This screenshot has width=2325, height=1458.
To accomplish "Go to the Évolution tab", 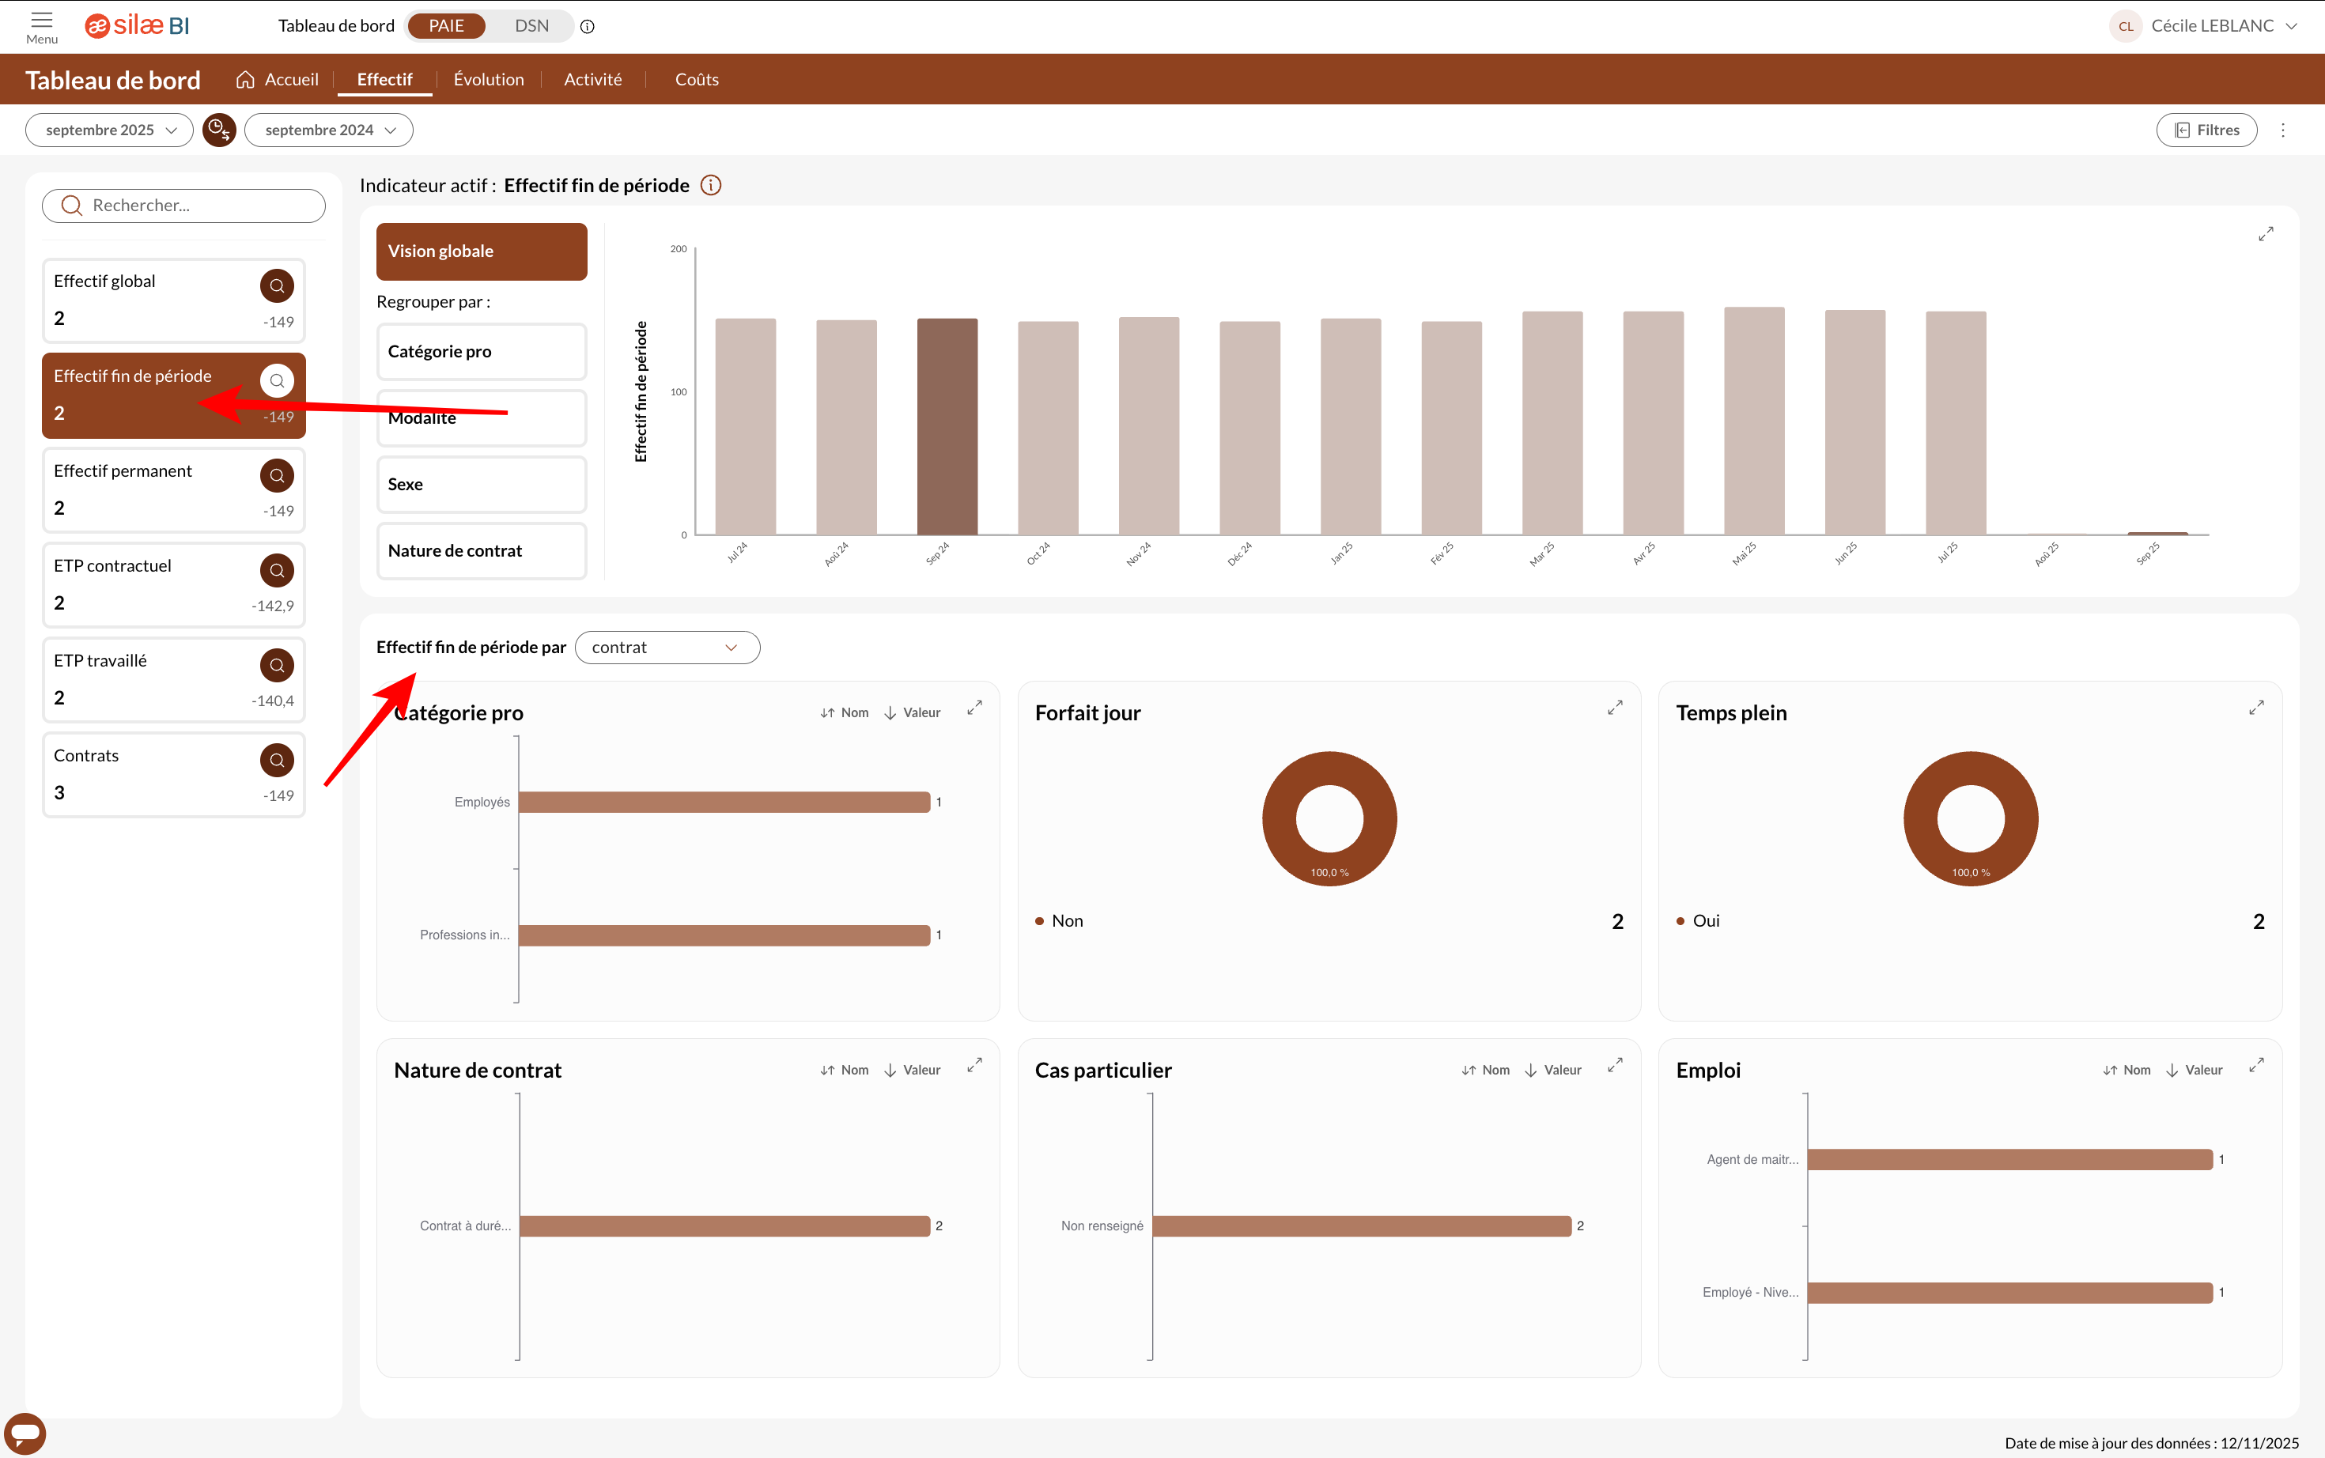I will click(489, 79).
